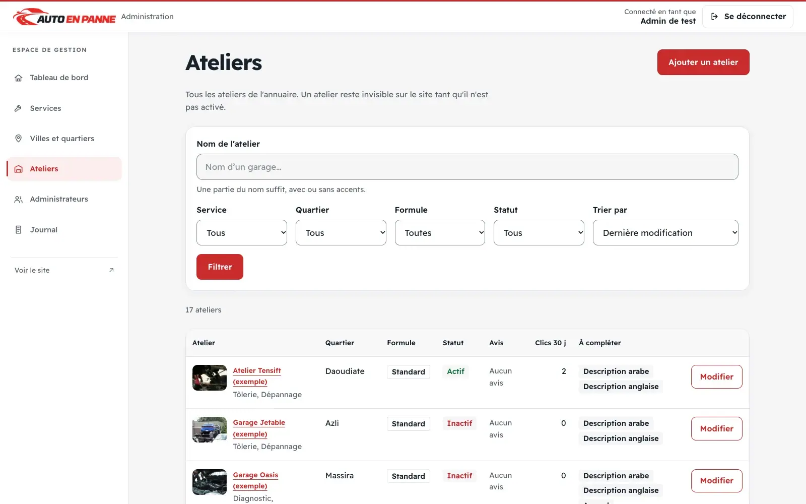The width and height of the screenshot is (806, 504).
Task: Click the Actif status badge for Atelier Tensift
Action: coord(455,371)
